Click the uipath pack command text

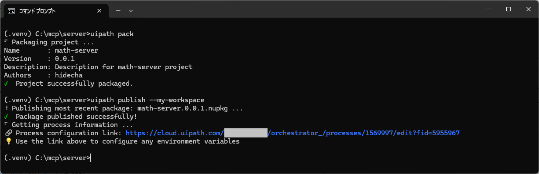pyautogui.click(x=112, y=34)
